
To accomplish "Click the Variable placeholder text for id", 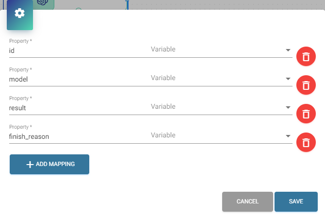I will click(x=163, y=50).
